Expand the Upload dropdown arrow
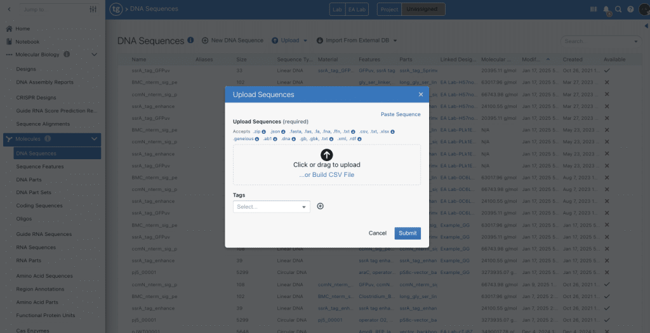This screenshot has height=333, width=650. (x=305, y=41)
